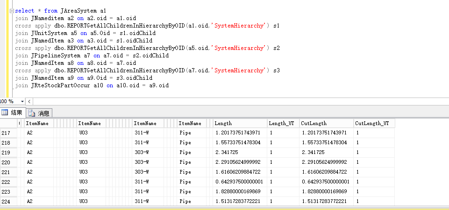The image size is (449, 210).
Task: Click the Pipe cell in row 217
Action: [191, 133]
